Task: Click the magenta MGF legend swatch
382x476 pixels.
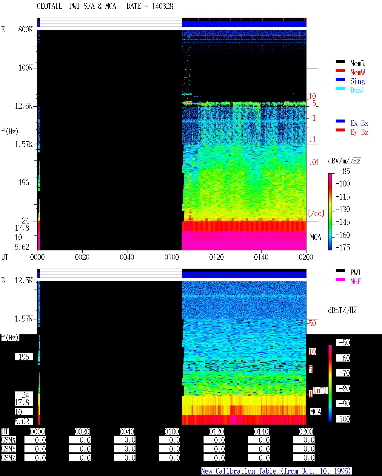Action: [340, 279]
